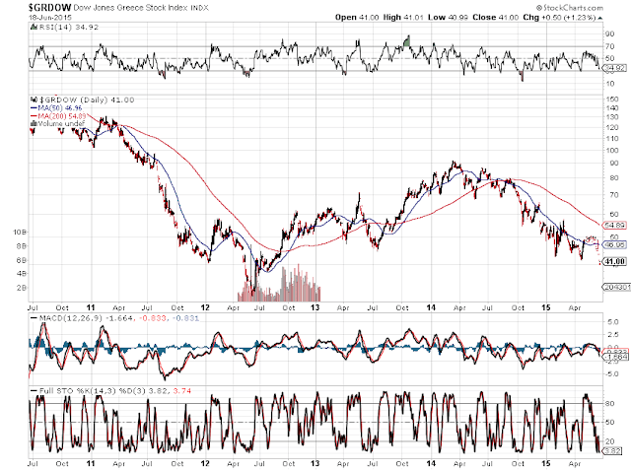Viewport: 631px width, 470px height.
Task: Click the 'RSI(14) 34.92' legend label
Action: [x=68, y=27]
